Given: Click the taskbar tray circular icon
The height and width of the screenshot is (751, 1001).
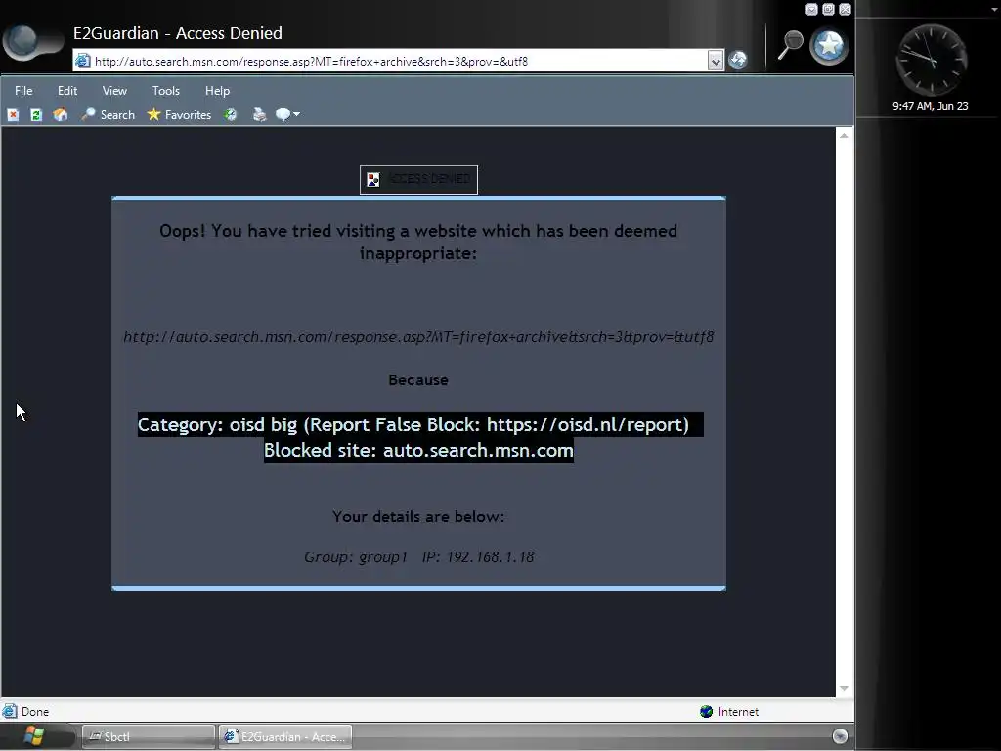Looking at the screenshot, I should pyautogui.click(x=840, y=736).
